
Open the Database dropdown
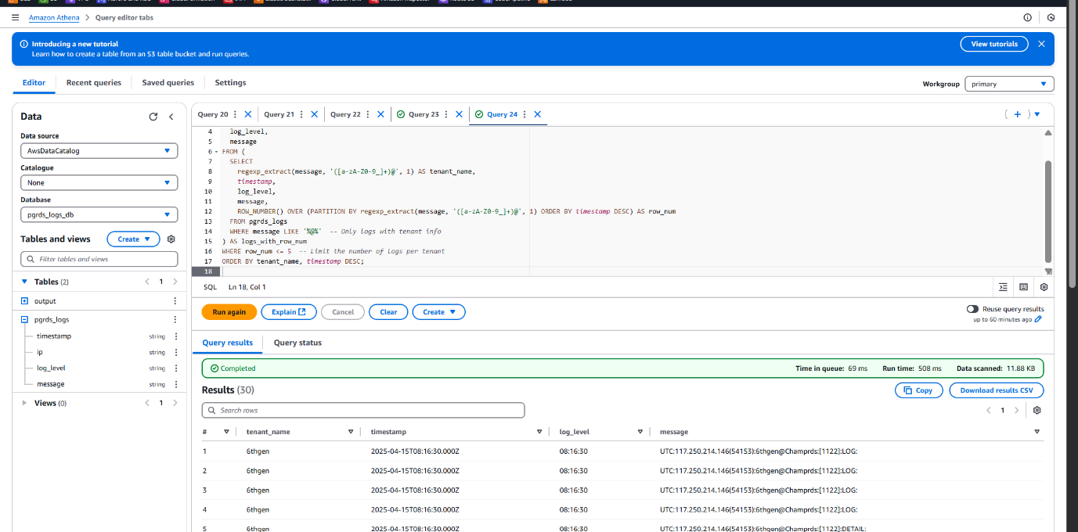[x=99, y=214]
